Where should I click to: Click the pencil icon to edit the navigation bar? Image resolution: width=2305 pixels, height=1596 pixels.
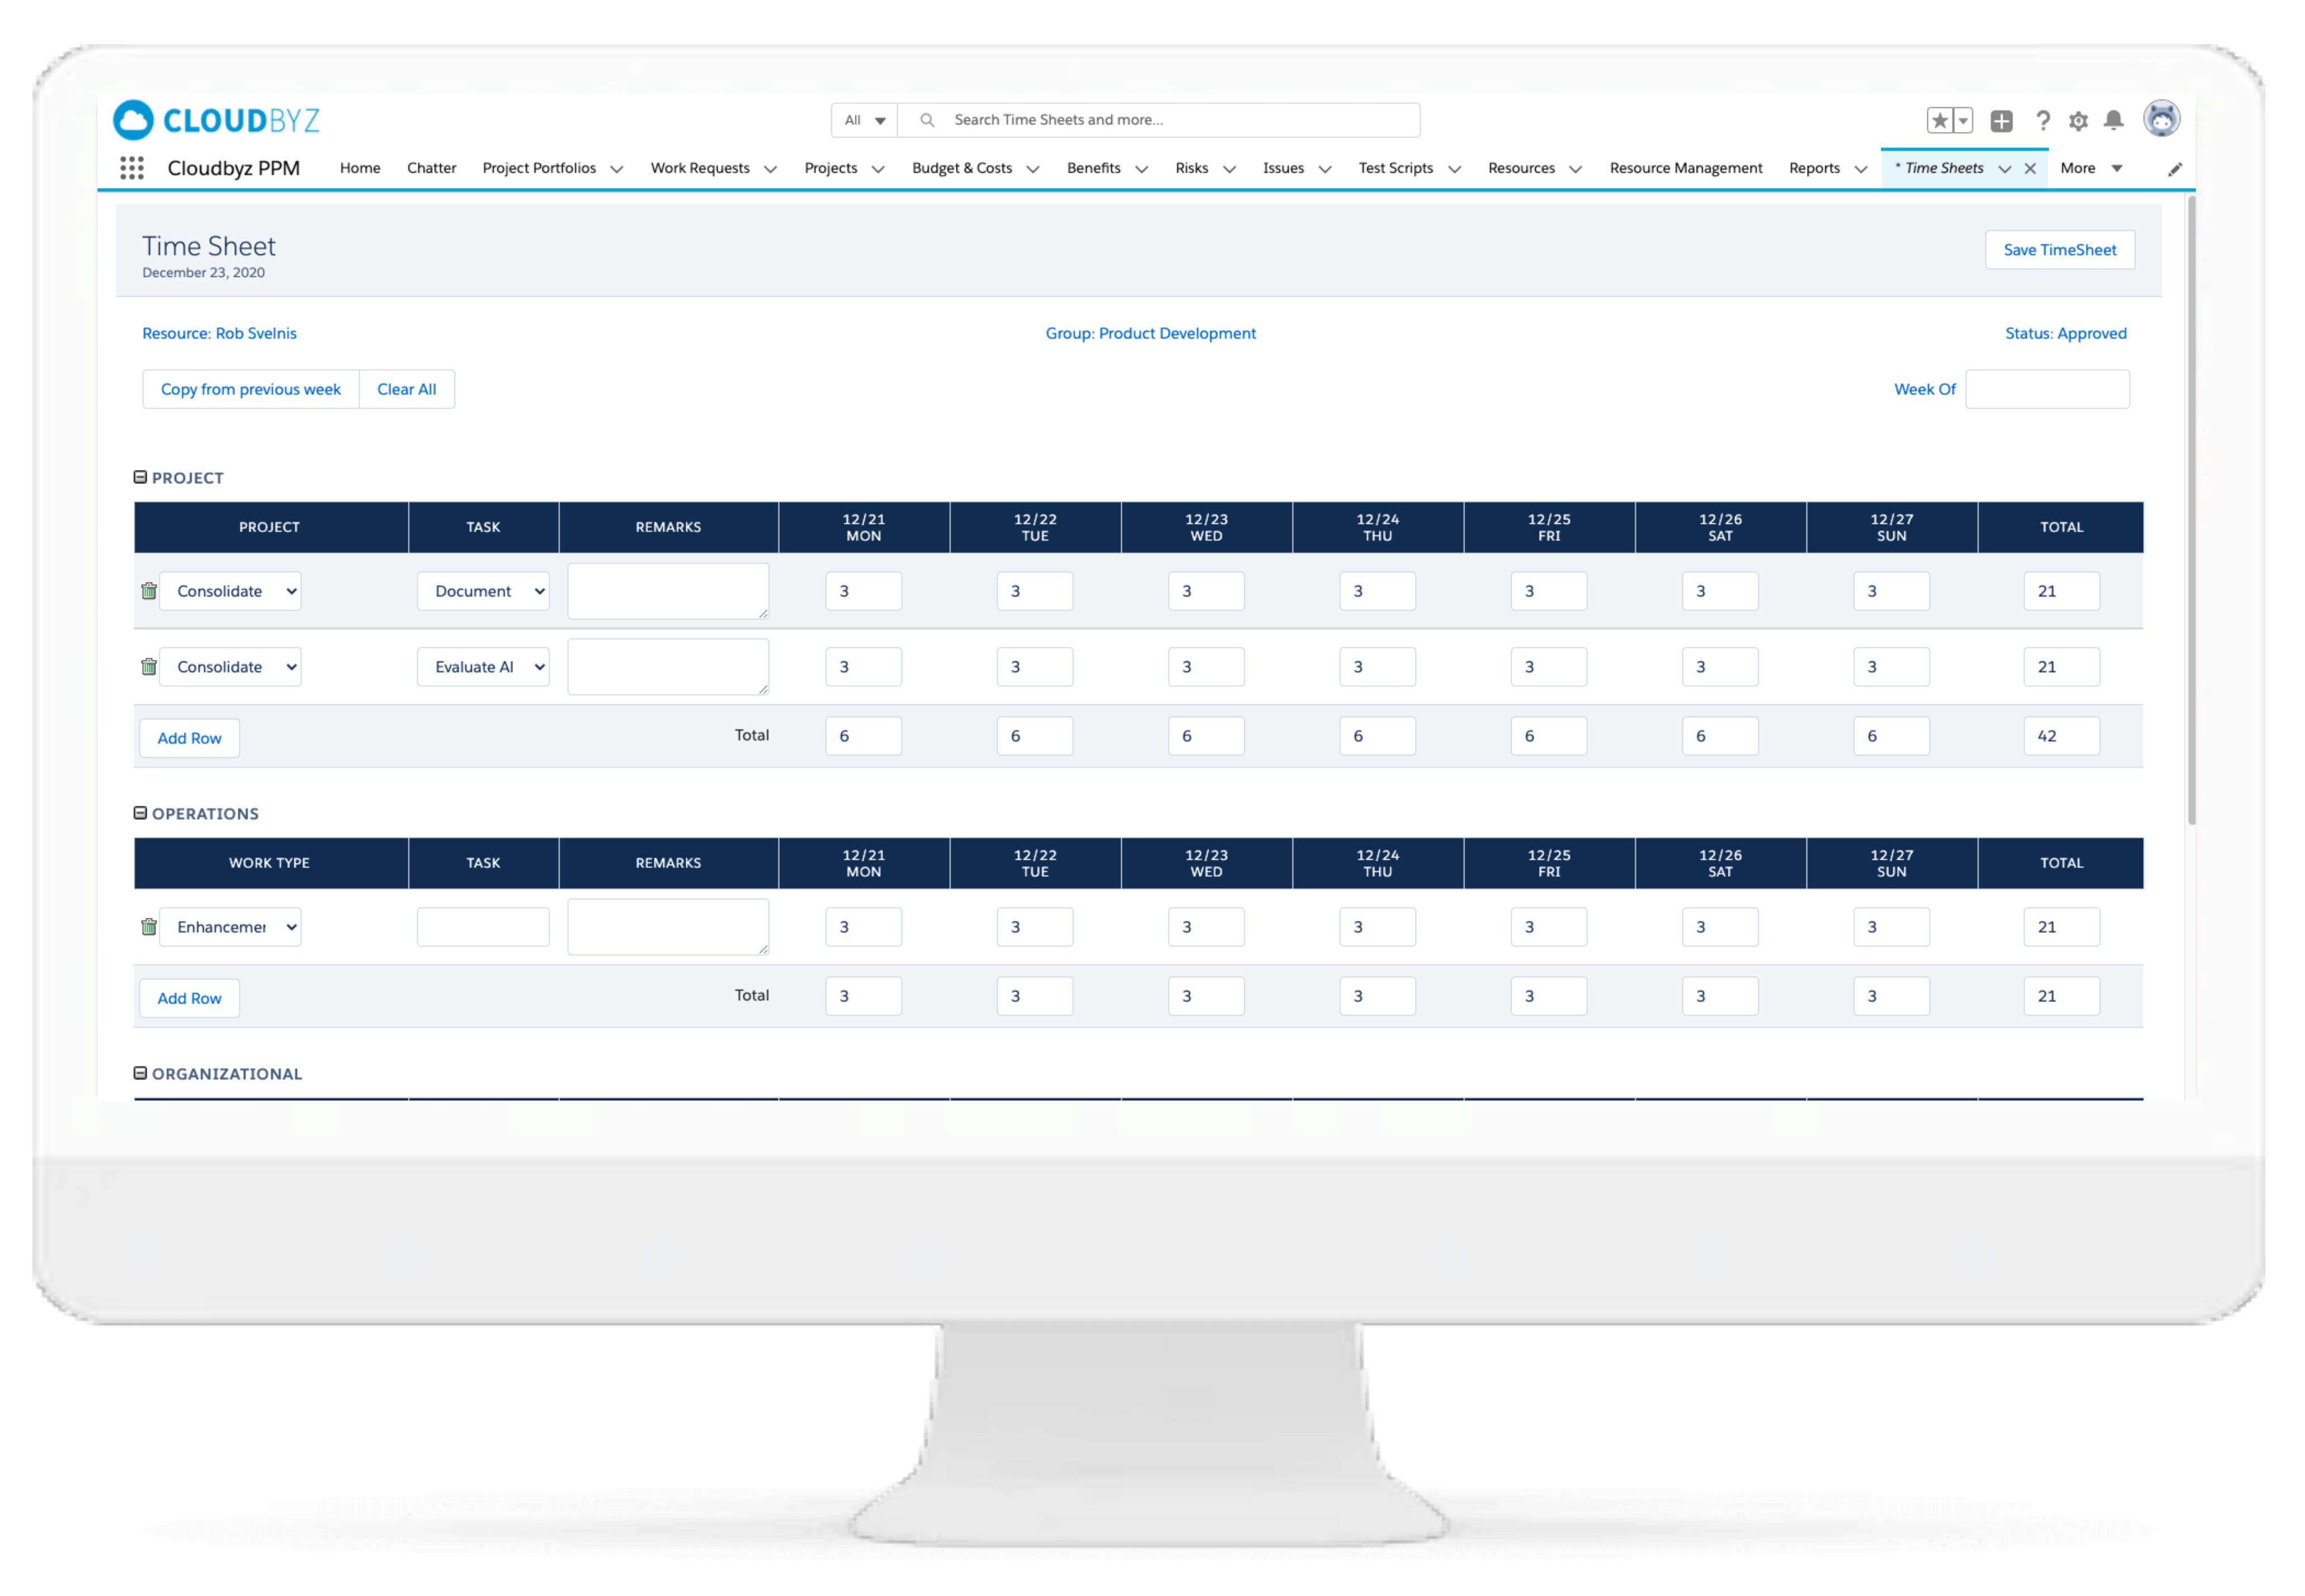2174,169
